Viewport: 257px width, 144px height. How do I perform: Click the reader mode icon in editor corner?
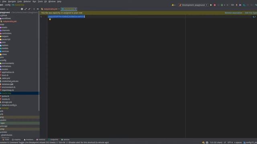pos(254,17)
